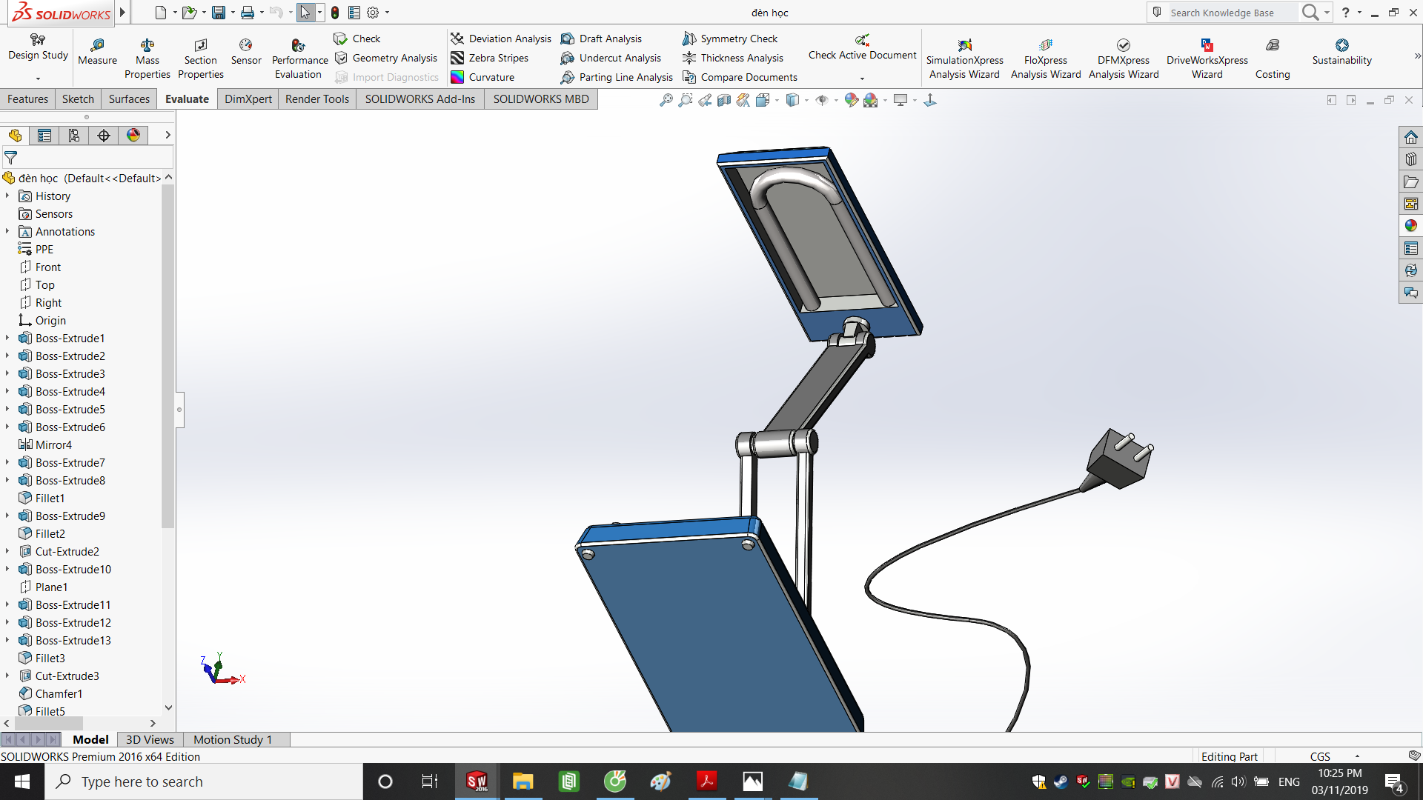Open Motion Study 1 tab
Viewport: 1423px width, 800px height.
pyautogui.click(x=233, y=739)
